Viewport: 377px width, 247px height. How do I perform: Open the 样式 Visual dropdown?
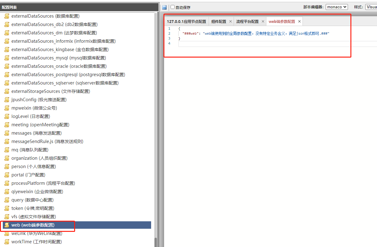371,7
